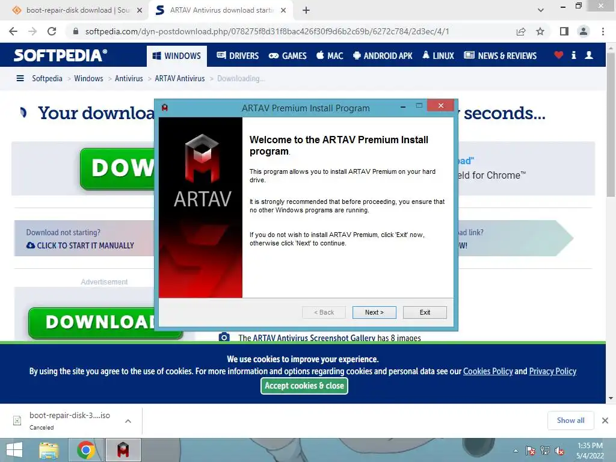The height and width of the screenshot is (462, 616).
Task: Click the address bar URL
Action: (267, 31)
